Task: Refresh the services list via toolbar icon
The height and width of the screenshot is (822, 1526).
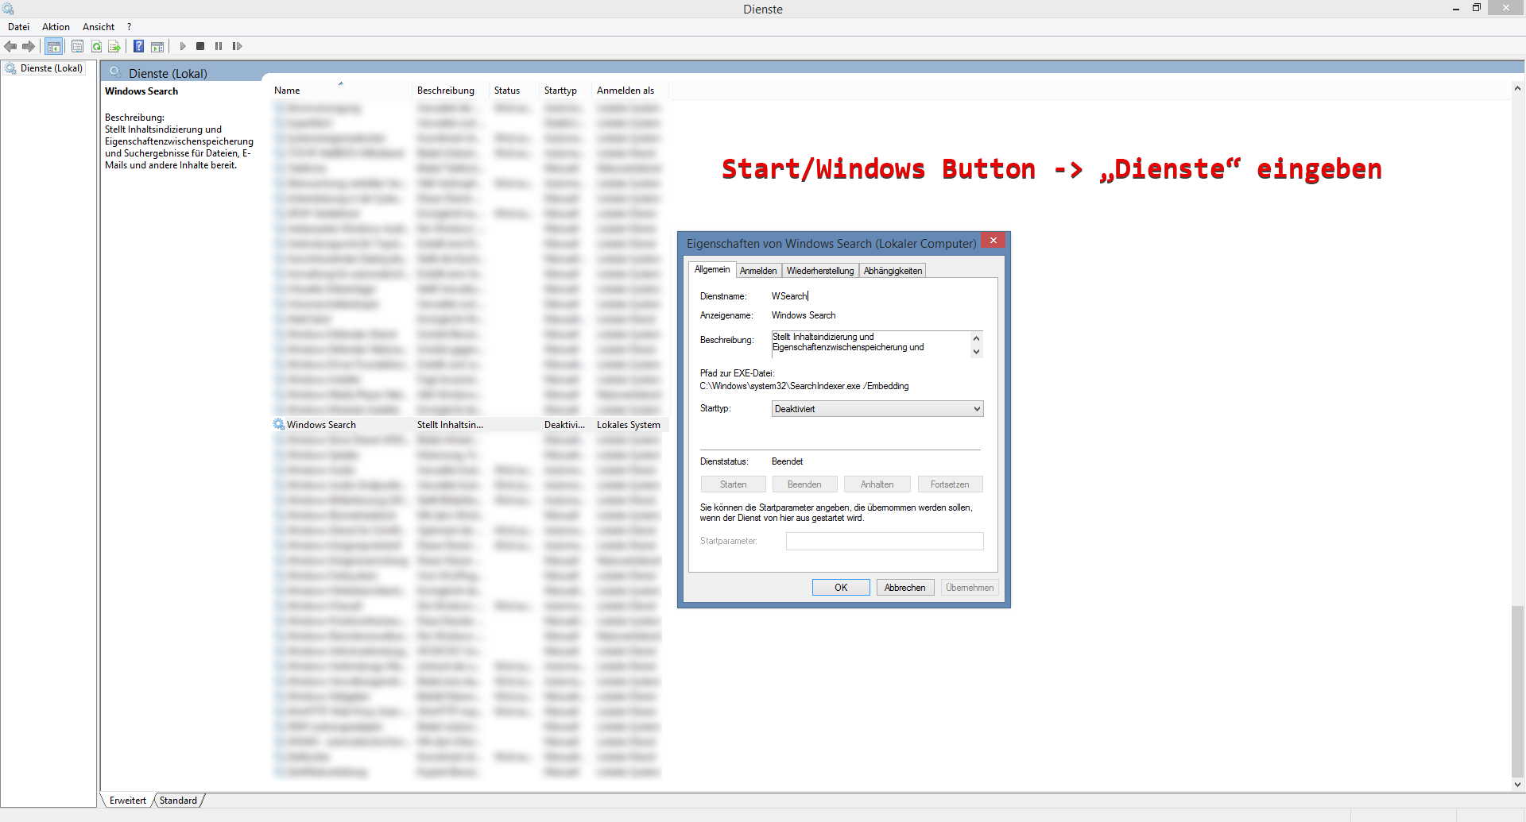Action: (96, 46)
